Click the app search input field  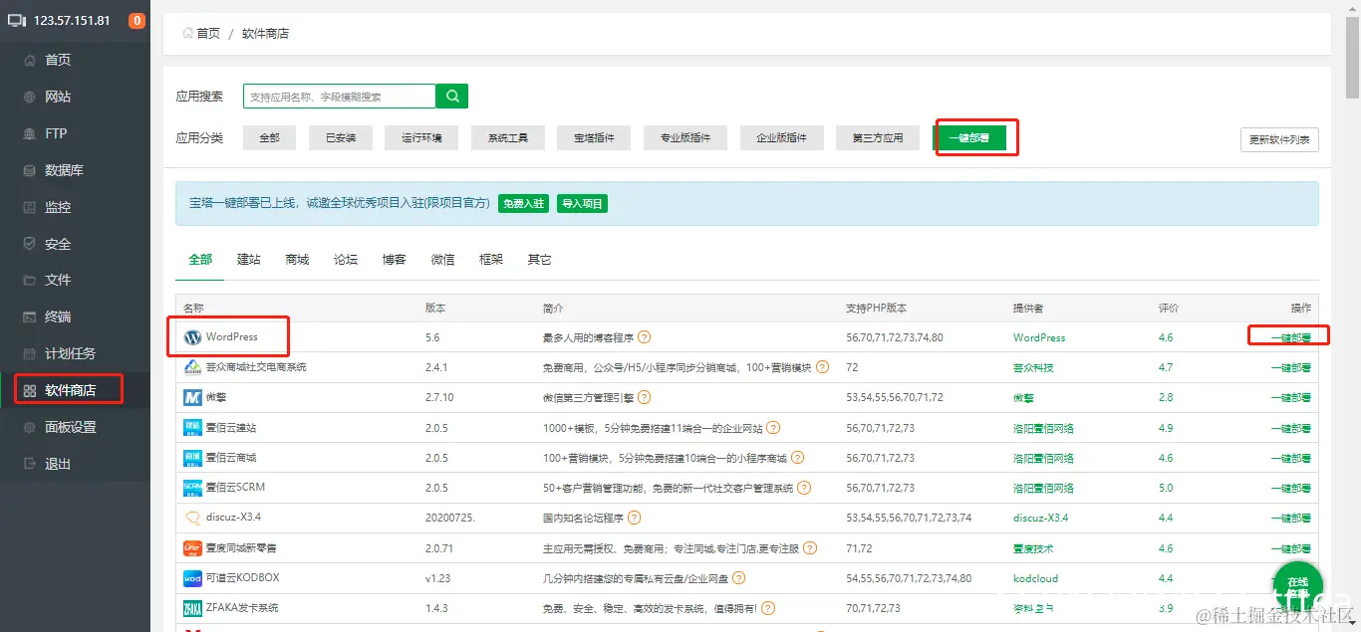pyautogui.click(x=340, y=97)
